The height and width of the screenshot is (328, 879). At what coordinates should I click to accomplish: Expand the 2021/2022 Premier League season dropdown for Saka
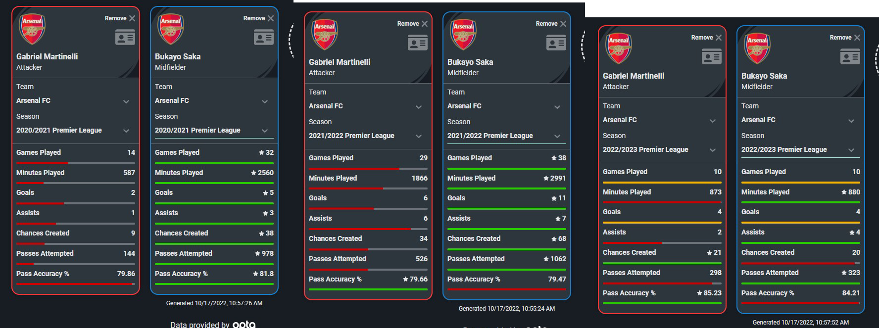(506, 136)
